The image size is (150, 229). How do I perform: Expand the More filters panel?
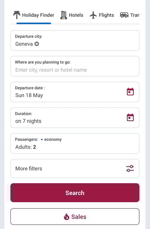pyautogui.click(x=75, y=168)
